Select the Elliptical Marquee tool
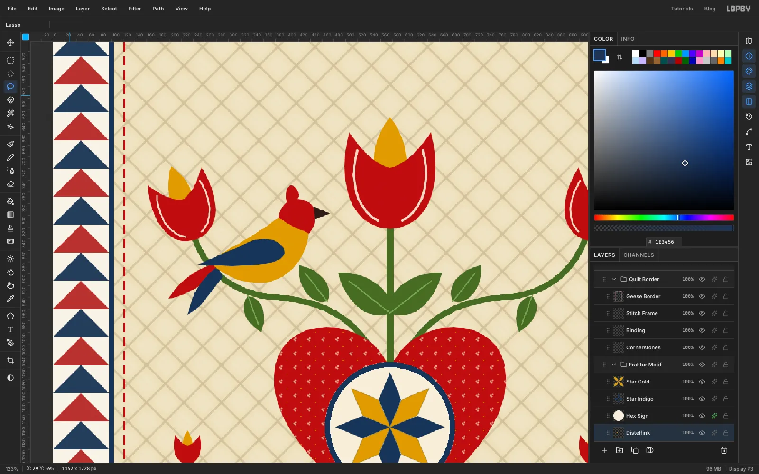Screen dimensions: 759x474 click(x=10, y=73)
